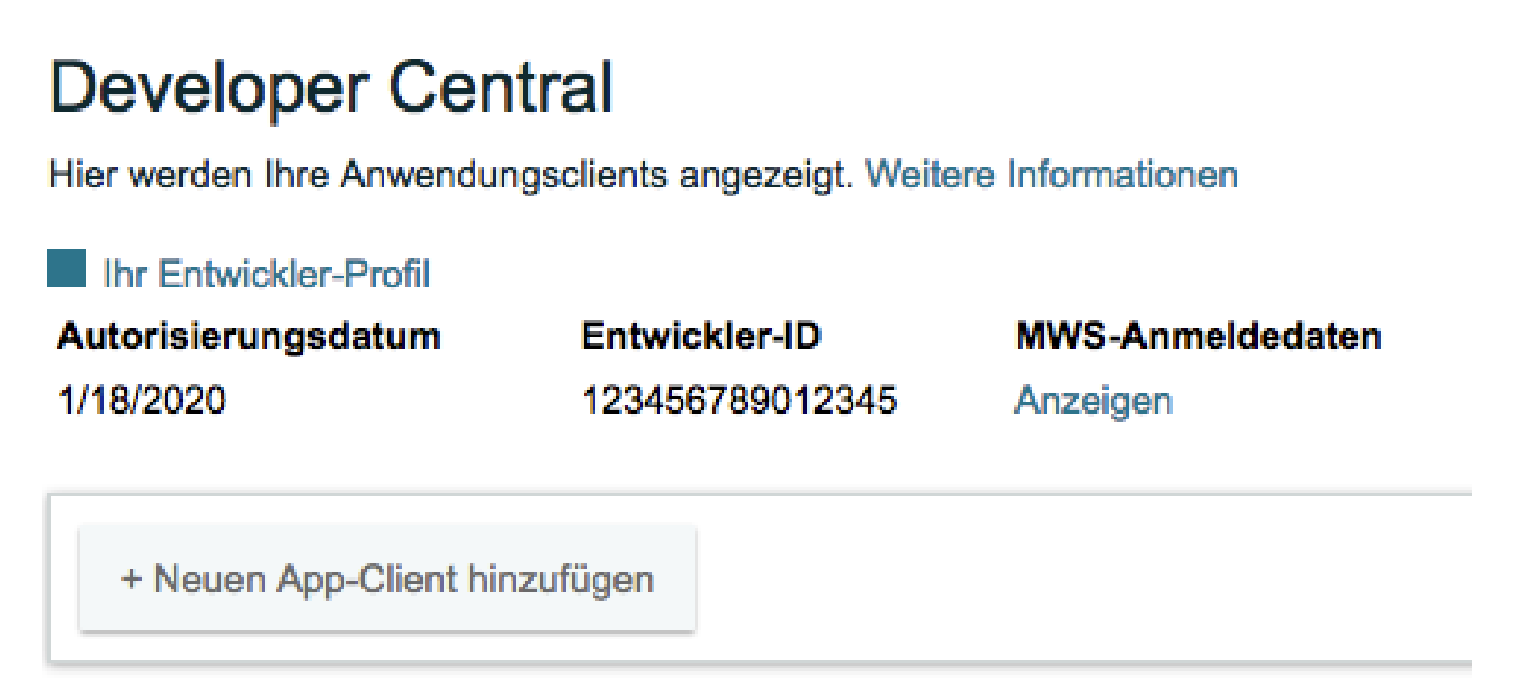Click the word Central in the title
The image size is (1515, 696).
[x=501, y=89]
